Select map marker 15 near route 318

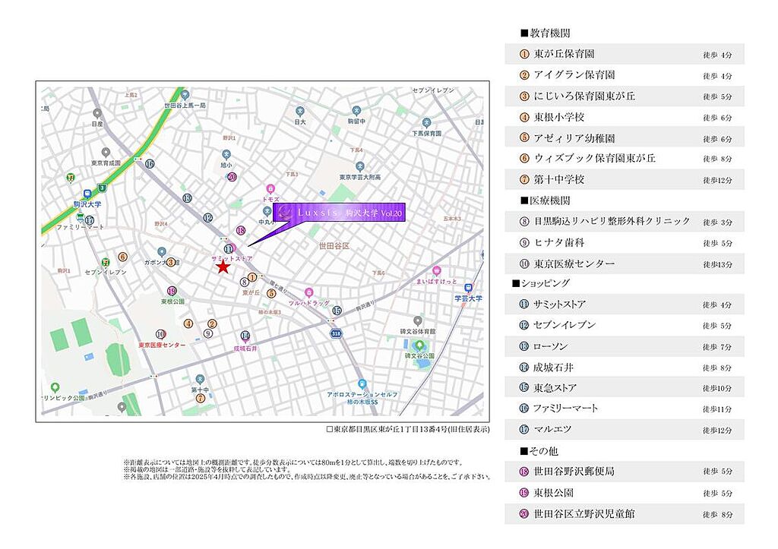(x=337, y=310)
